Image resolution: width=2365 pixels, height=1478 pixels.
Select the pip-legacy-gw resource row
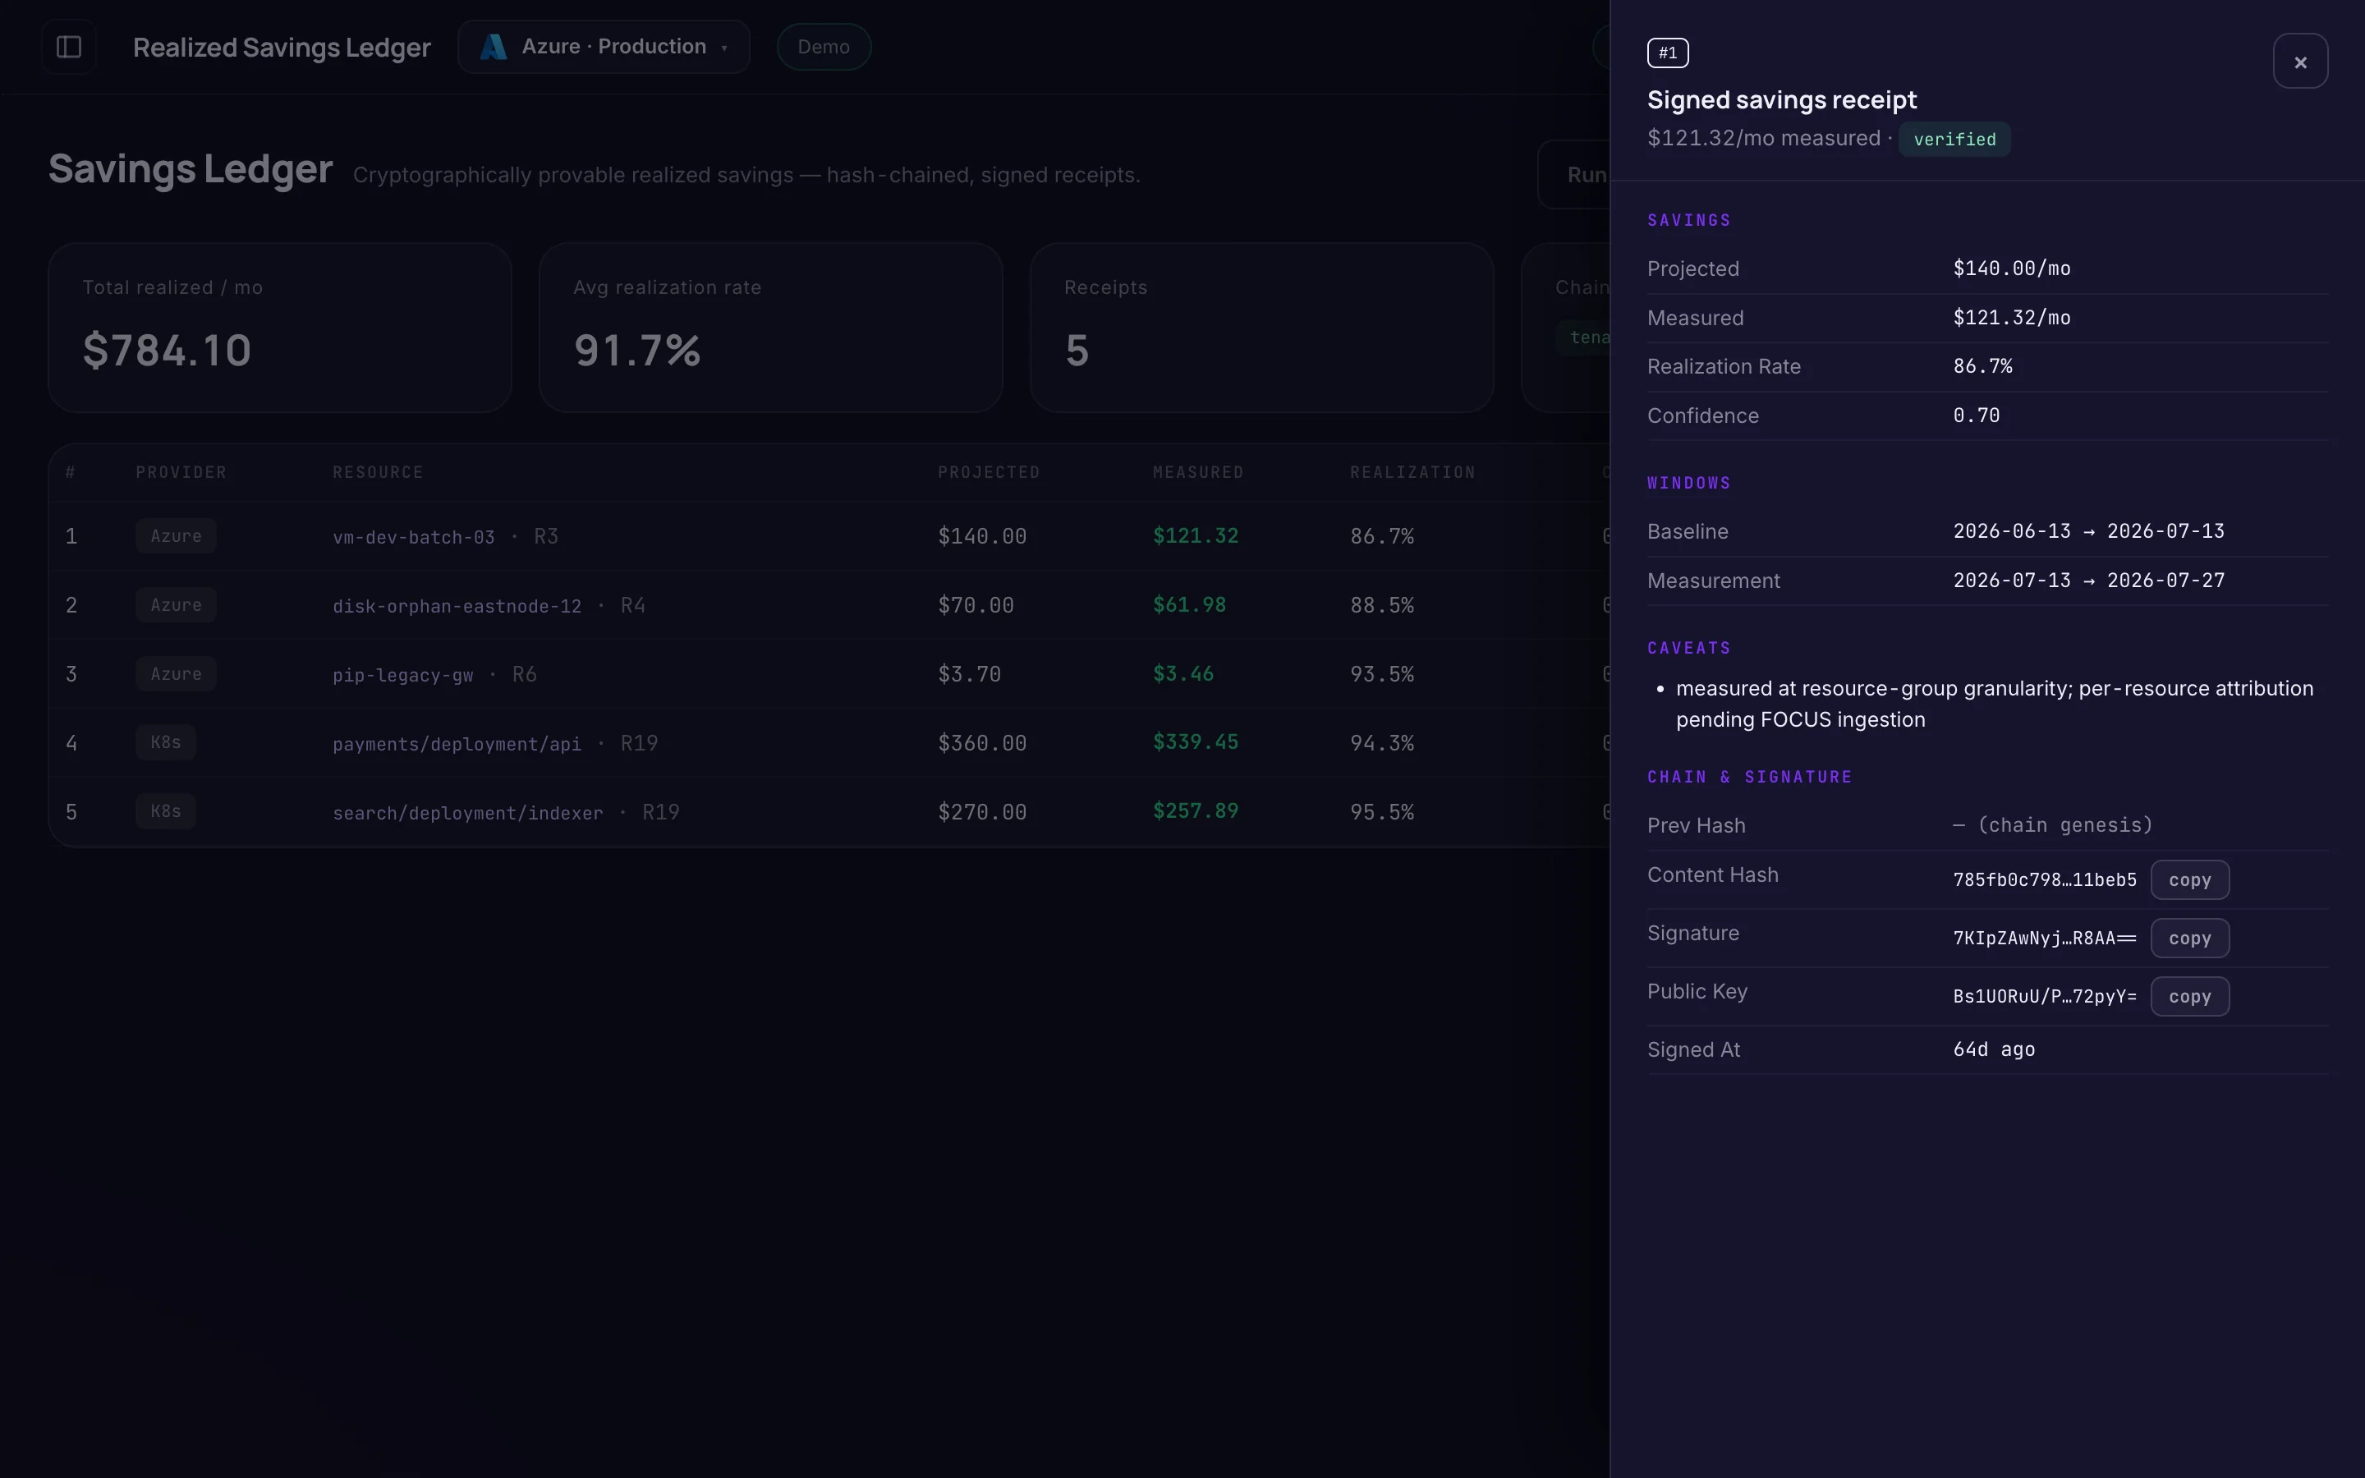(829, 673)
